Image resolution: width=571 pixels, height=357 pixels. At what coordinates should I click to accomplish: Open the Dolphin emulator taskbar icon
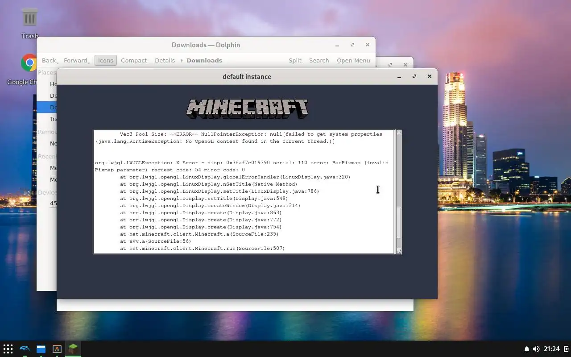tap(25, 349)
